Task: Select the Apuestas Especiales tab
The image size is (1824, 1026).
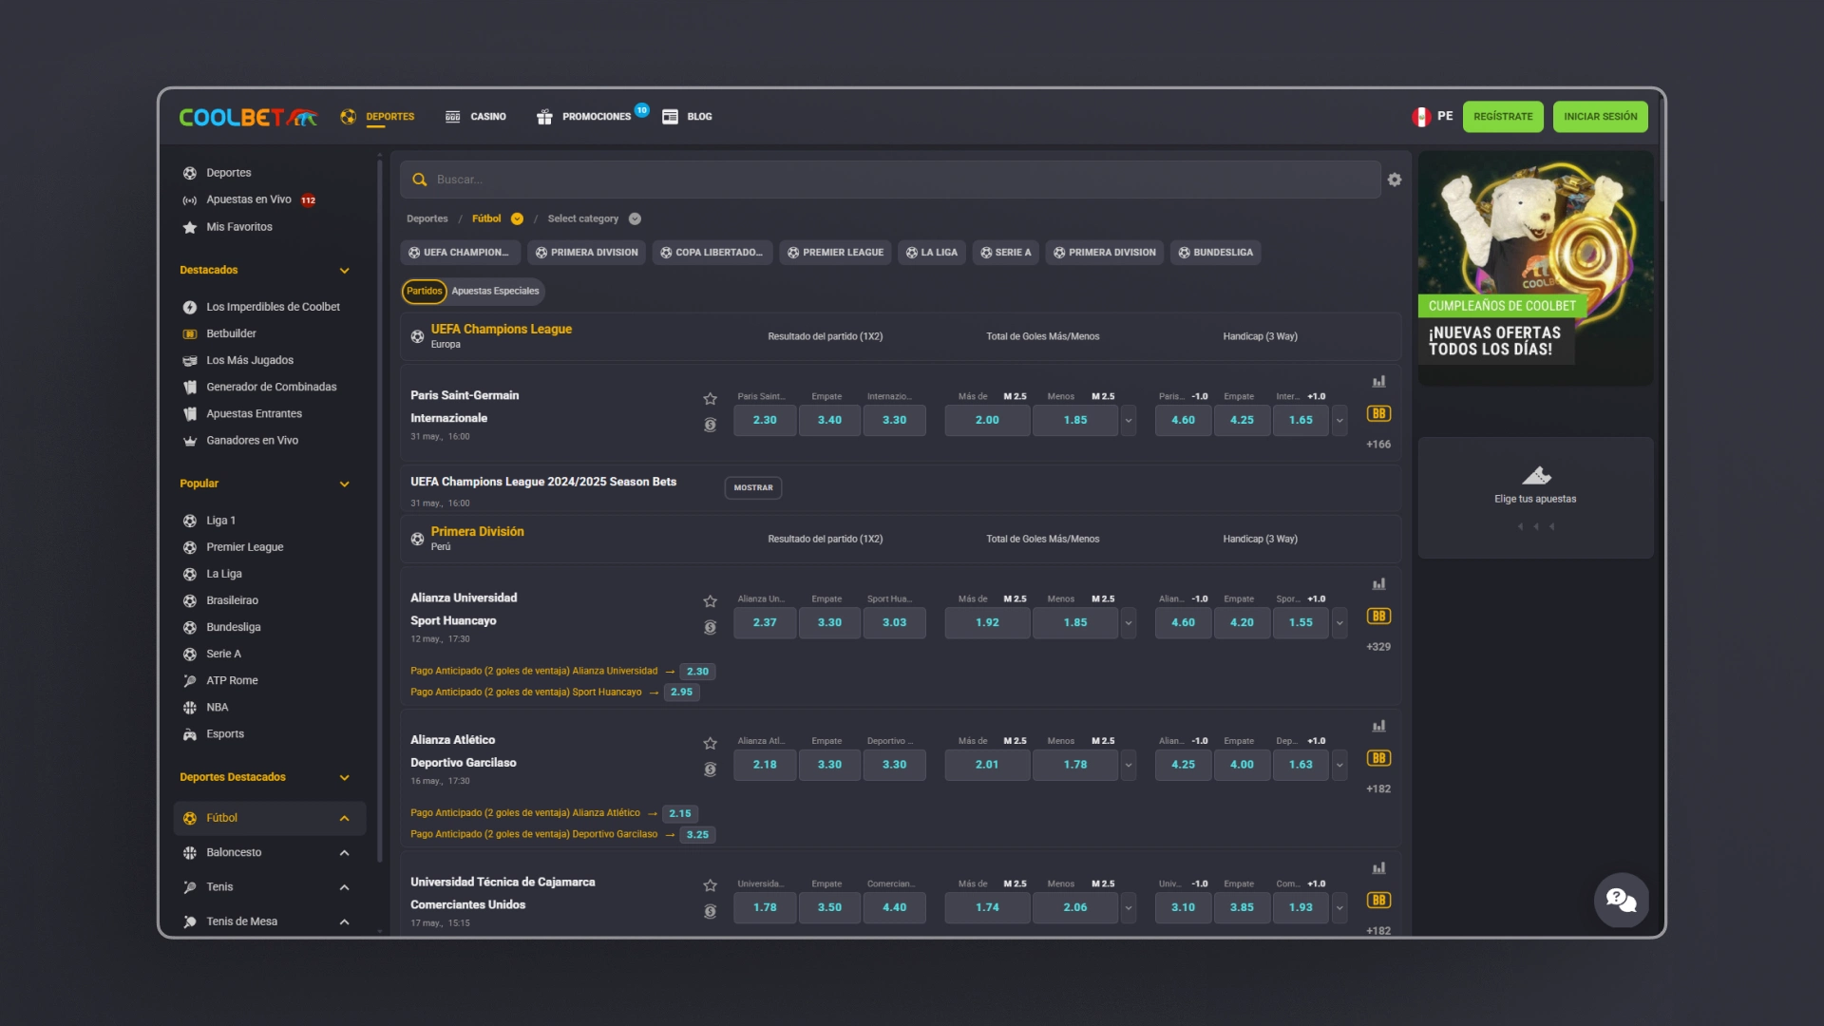Action: 495,291
